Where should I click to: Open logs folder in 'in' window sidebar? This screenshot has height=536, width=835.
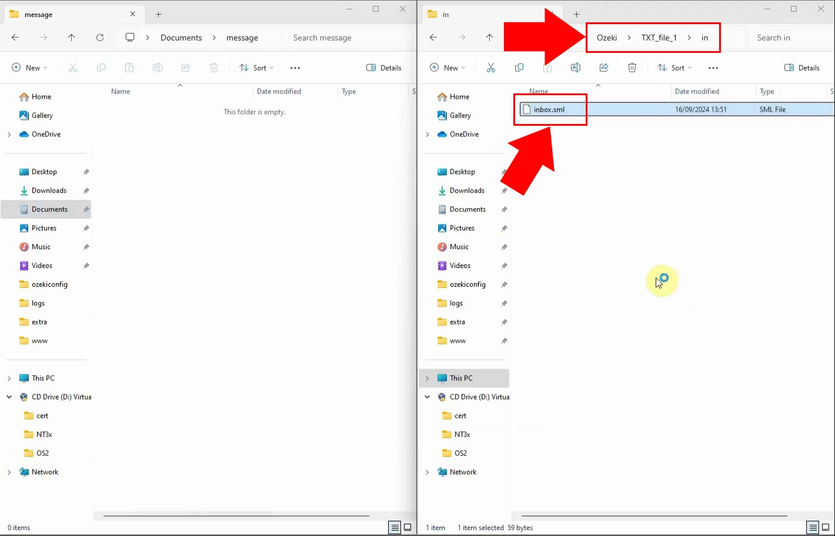[456, 304]
